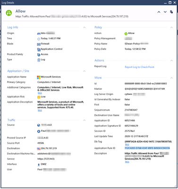Click Sequencenum value 2147483647

[x=131, y=110]
